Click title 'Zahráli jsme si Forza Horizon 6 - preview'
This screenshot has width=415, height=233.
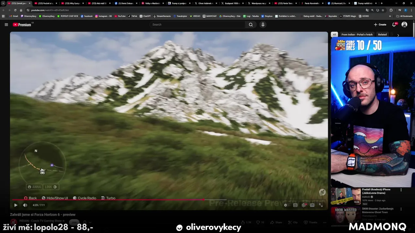pos(43,215)
